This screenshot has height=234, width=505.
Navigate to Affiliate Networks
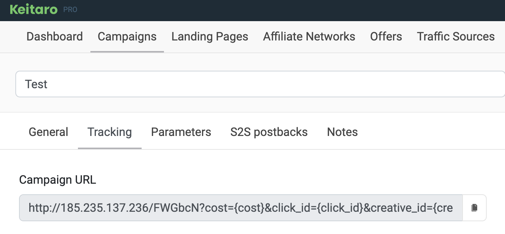(309, 36)
